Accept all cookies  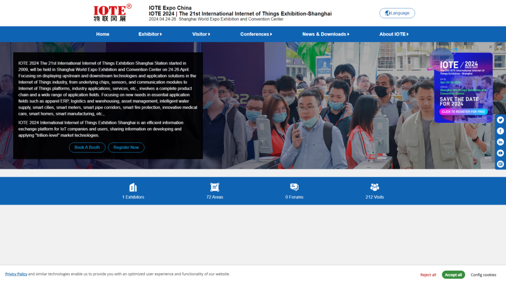click(x=454, y=275)
